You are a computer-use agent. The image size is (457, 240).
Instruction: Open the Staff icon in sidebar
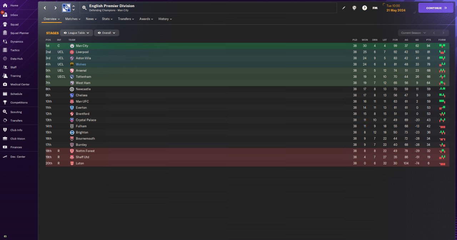(5, 67)
